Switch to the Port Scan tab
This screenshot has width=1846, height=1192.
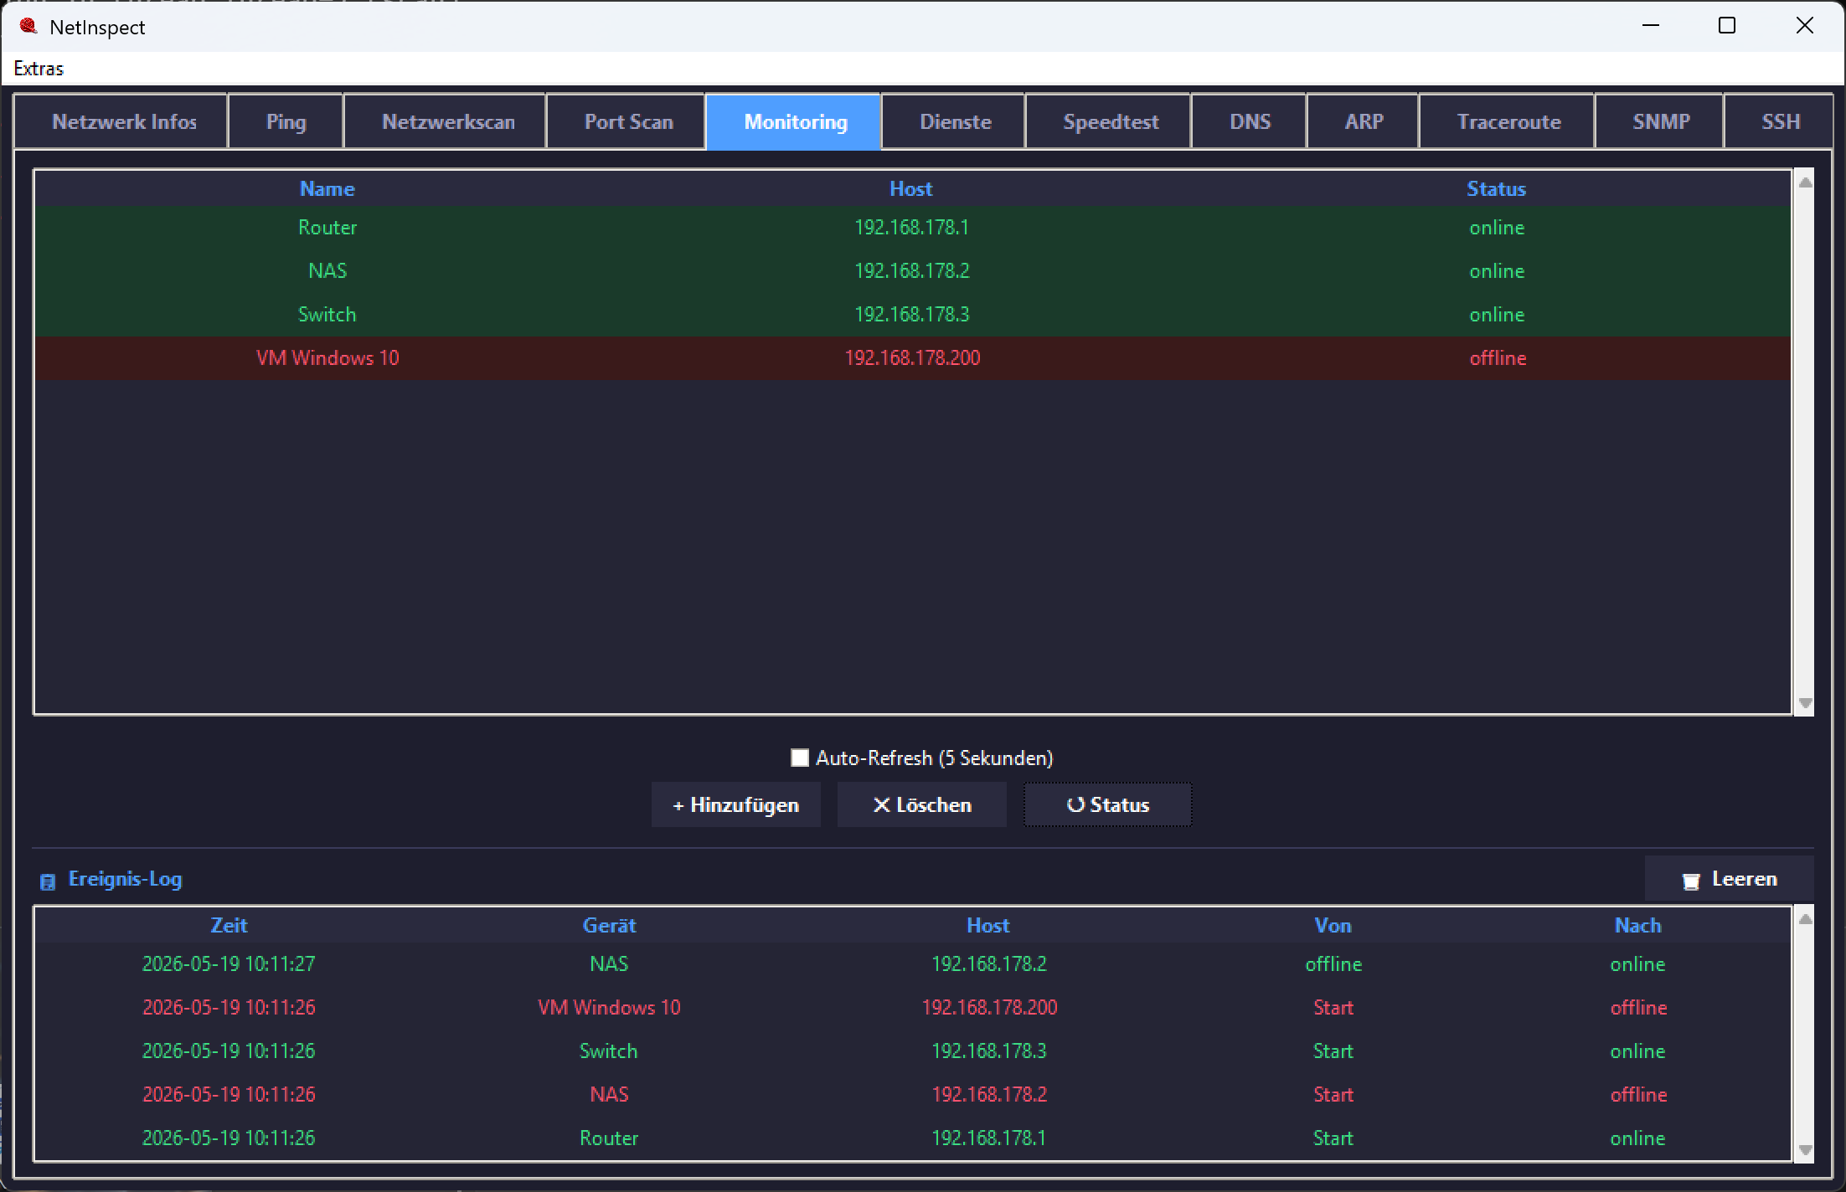(x=628, y=121)
